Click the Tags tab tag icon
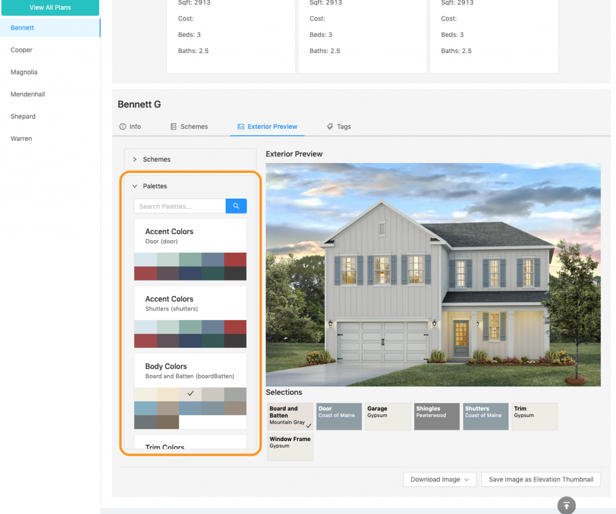This screenshot has height=514, width=616. point(330,127)
